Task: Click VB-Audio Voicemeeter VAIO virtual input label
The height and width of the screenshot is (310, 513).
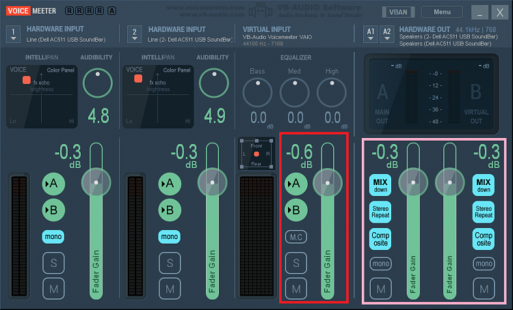Action: coord(277,37)
